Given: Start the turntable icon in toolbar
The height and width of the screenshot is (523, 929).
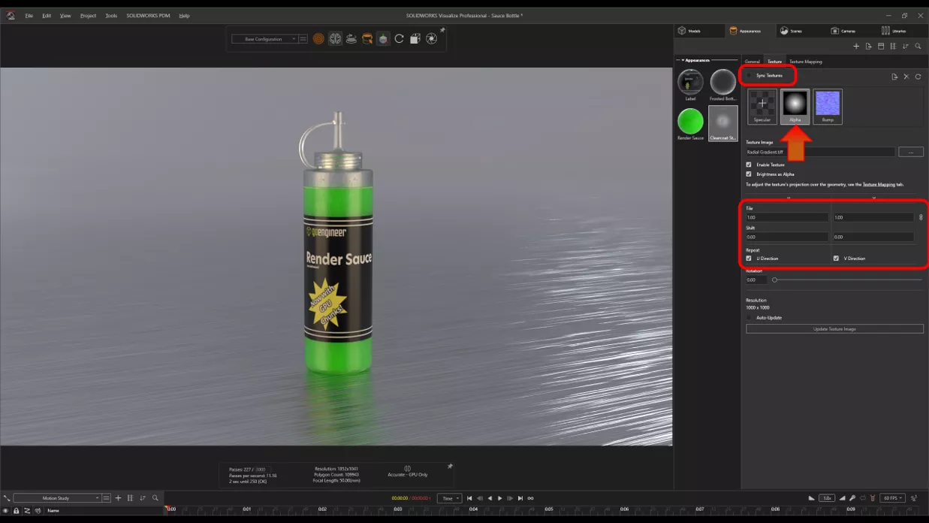Looking at the screenshot, I should 351,39.
